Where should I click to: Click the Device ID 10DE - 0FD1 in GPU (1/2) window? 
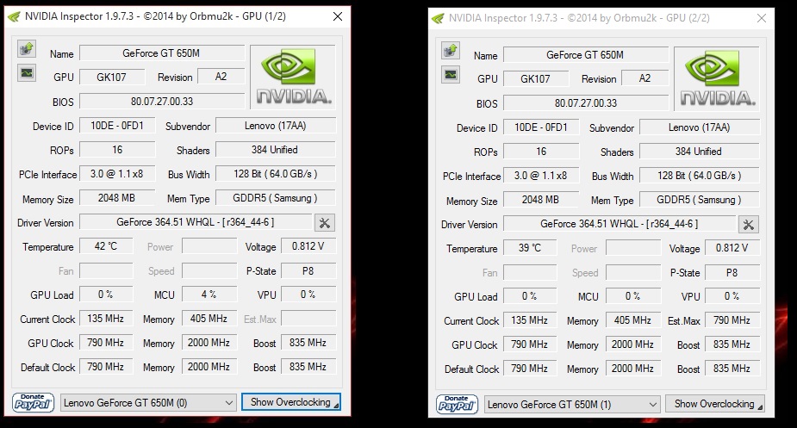click(117, 126)
